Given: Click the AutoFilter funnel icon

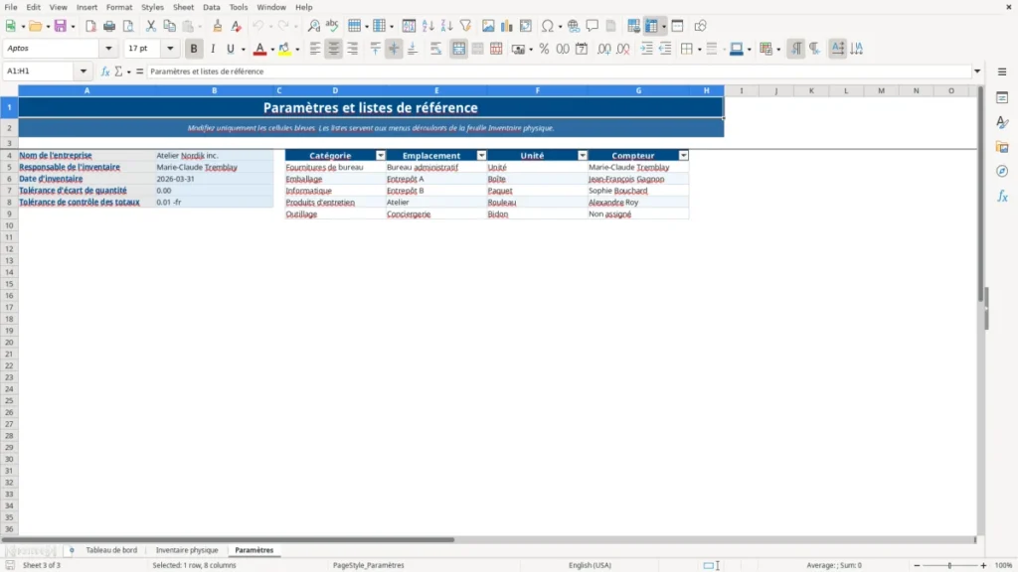Looking at the screenshot, I should 465,26.
